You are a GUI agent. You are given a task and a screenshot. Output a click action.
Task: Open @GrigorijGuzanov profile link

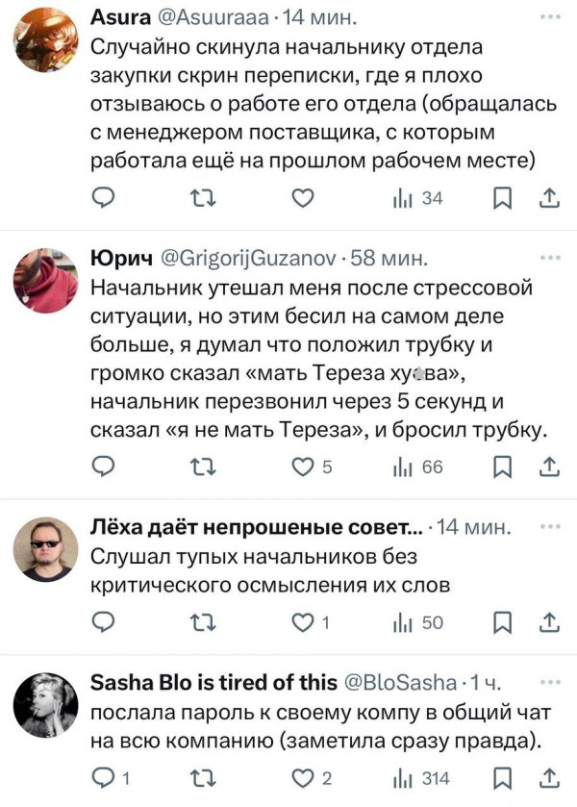point(240,260)
